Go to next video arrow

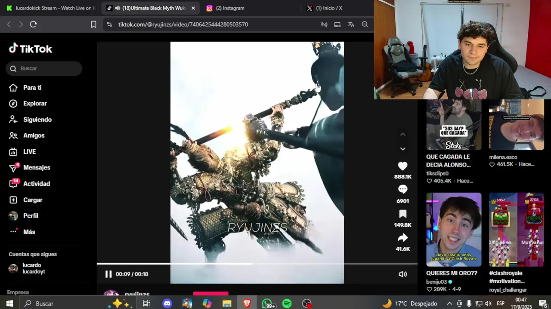point(402,149)
